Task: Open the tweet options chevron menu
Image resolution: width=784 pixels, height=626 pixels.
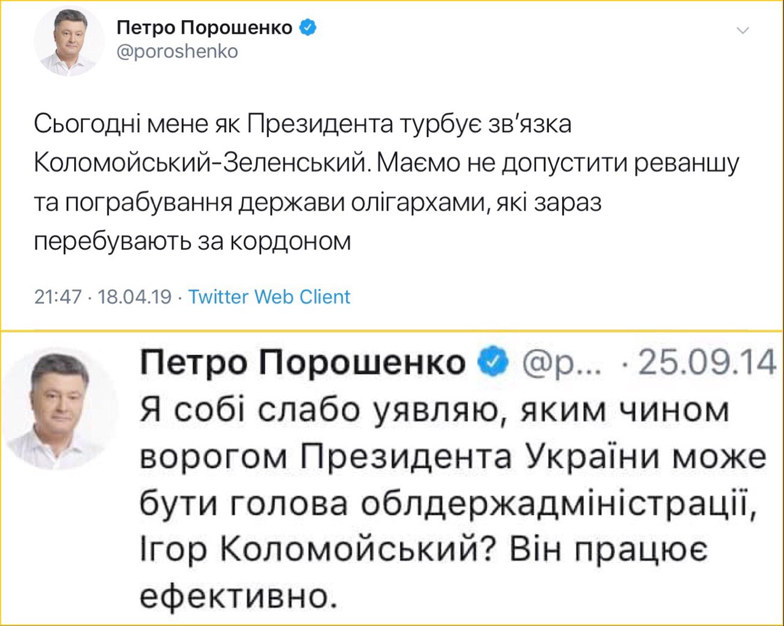Action: (x=742, y=30)
